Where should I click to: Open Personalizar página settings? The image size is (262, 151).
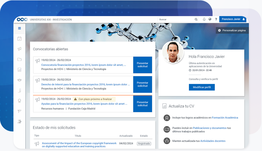click(232, 31)
